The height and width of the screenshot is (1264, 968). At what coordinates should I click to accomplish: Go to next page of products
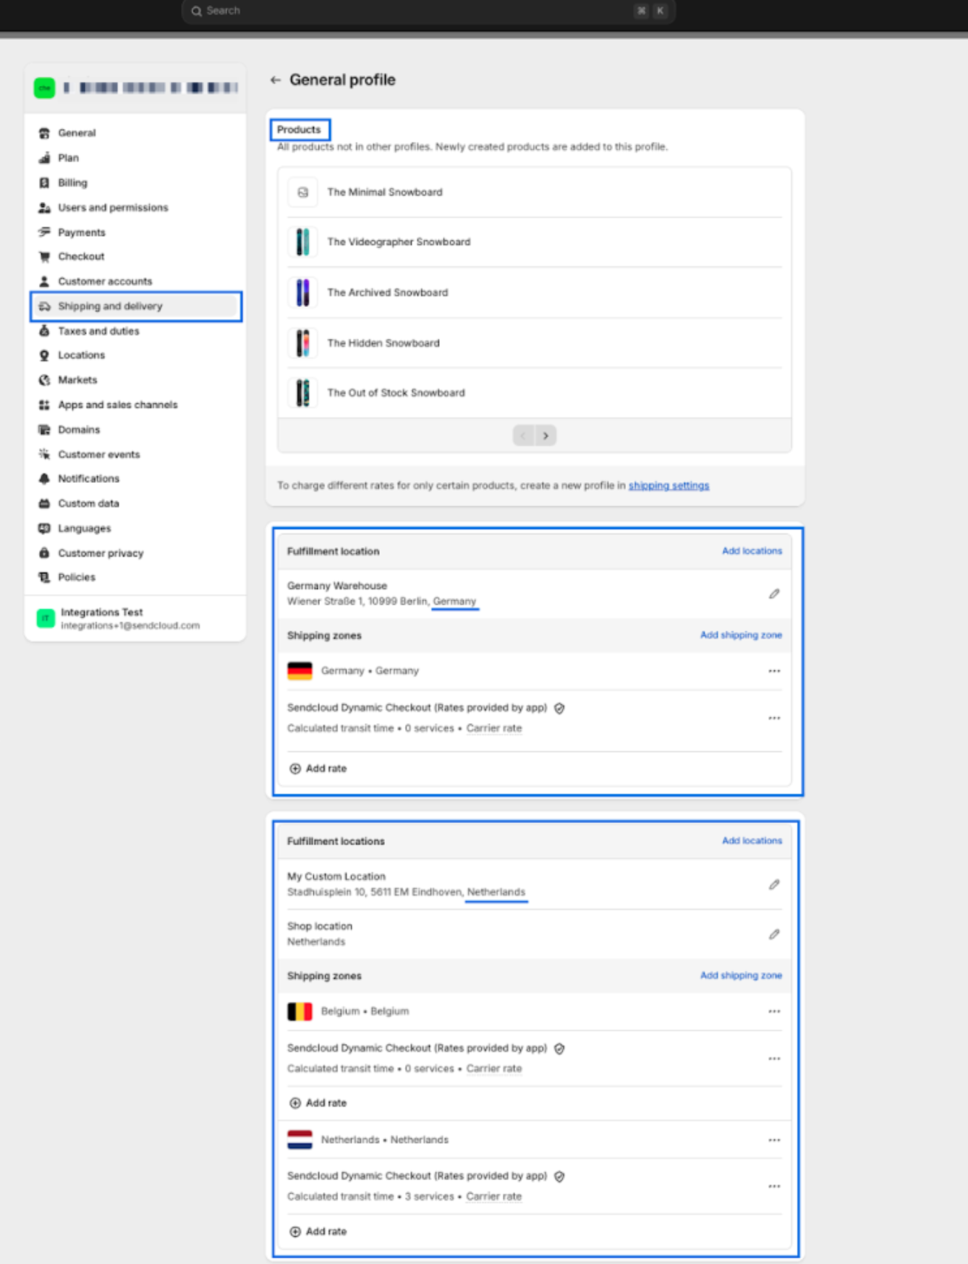click(x=545, y=436)
